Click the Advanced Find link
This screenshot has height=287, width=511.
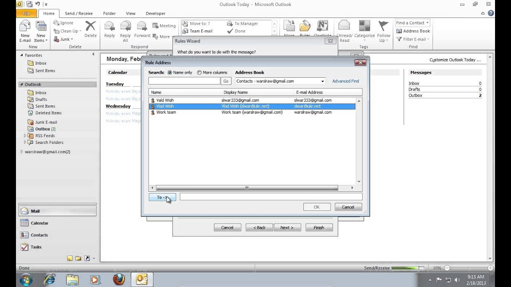tap(346, 81)
